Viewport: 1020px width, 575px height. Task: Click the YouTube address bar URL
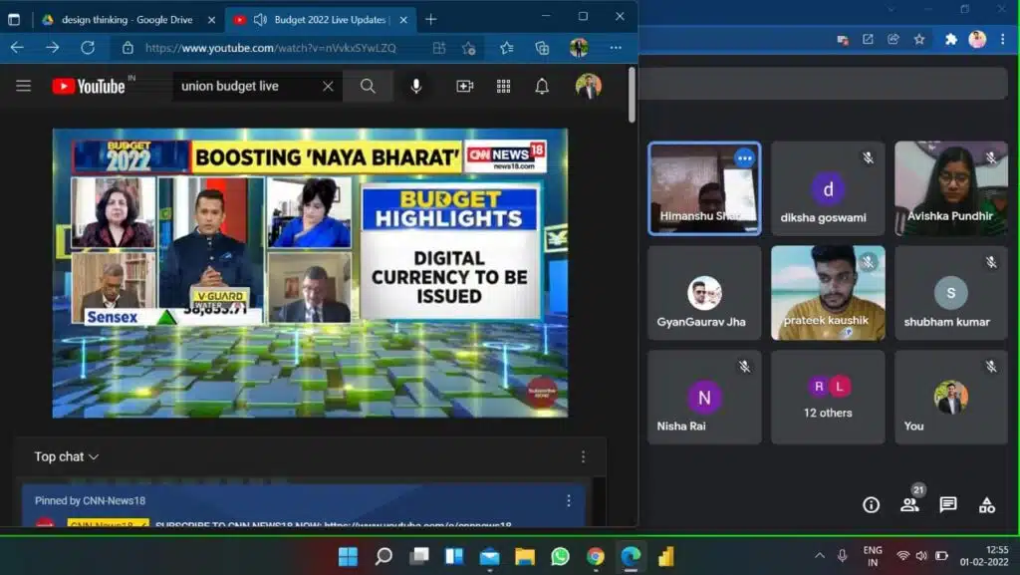click(270, 48)
